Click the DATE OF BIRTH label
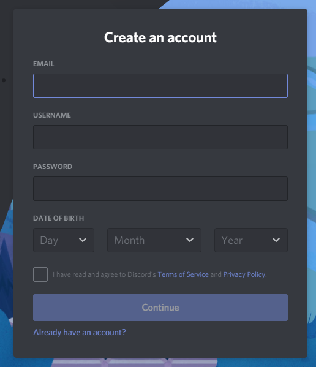Viewport: 316px width, 367px height. pyautogui.click(x=58, y=218)
